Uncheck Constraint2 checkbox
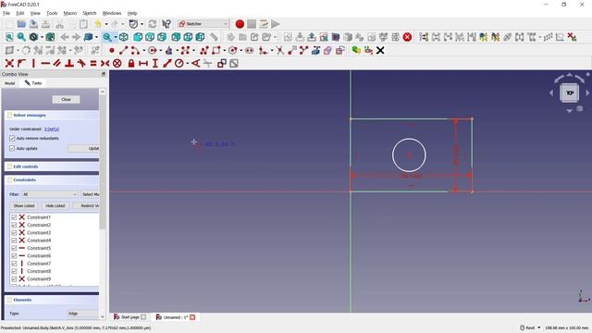Image resolution: width=592 pixels, height=333 pixels. (14, 225)
